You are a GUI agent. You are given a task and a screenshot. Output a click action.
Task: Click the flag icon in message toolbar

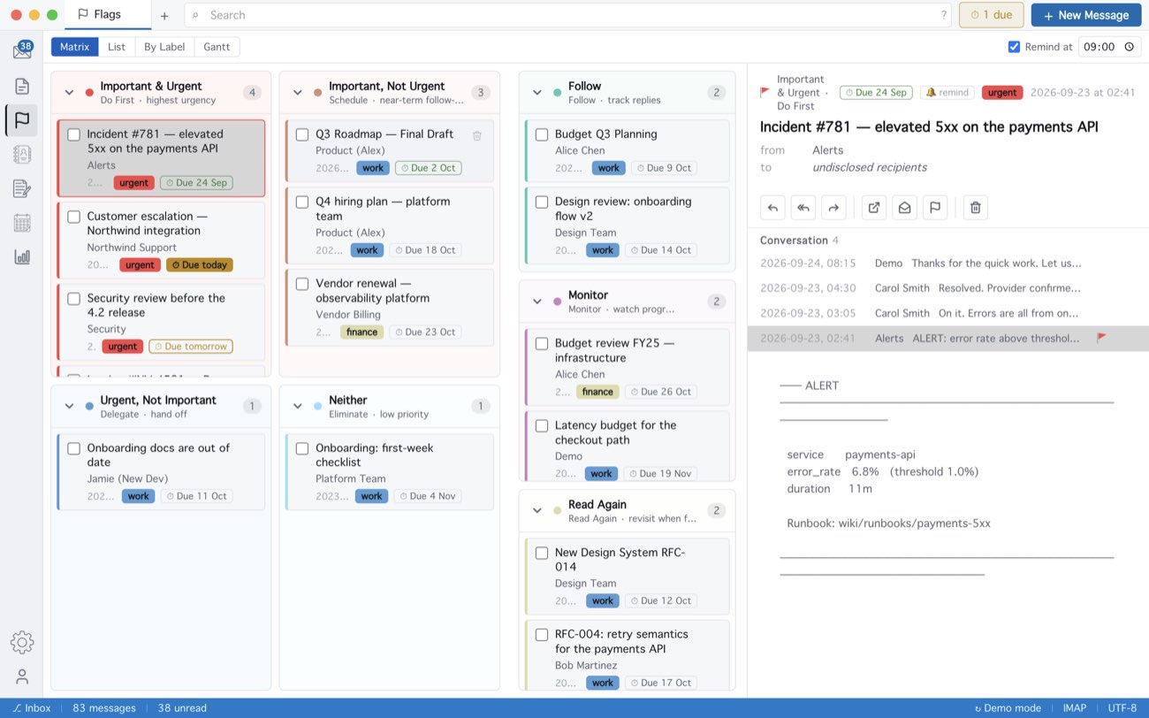[x=935, y=208]
